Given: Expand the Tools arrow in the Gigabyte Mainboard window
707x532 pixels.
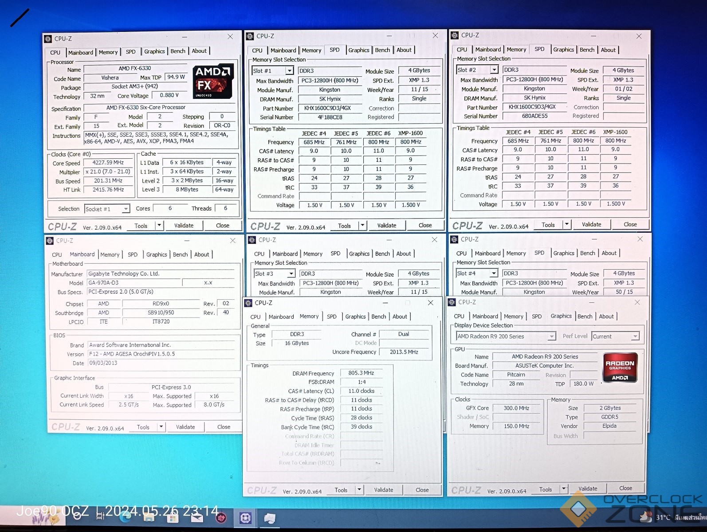Looking at the screenshot, I should (x=161, y=427).
